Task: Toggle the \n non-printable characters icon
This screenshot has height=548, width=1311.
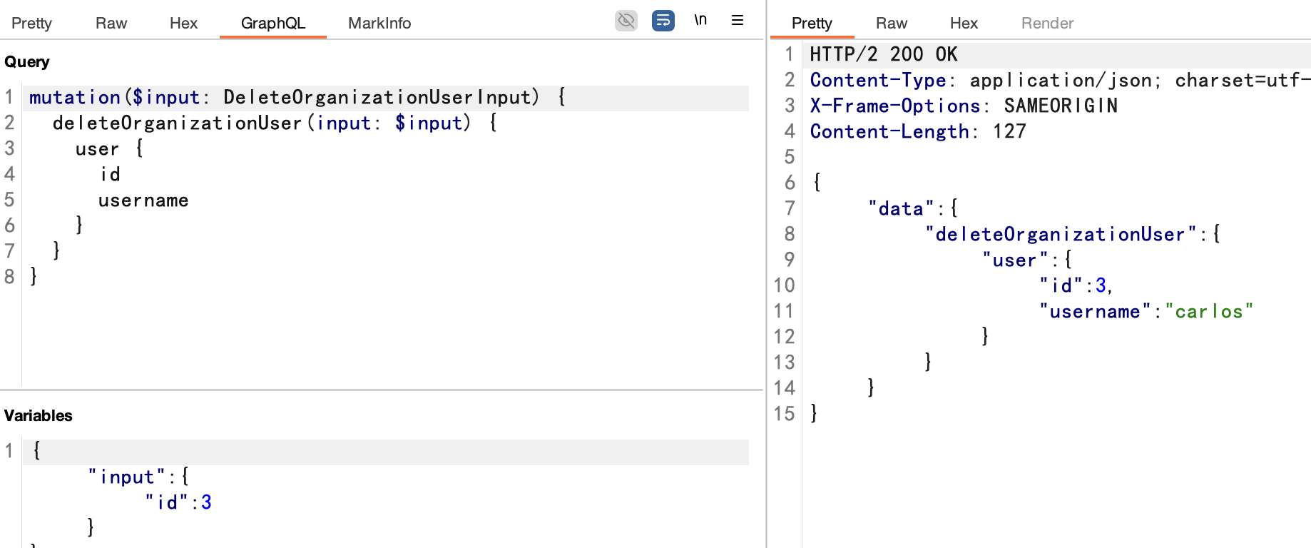Action: [700, 21]
